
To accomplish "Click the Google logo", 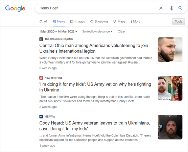I will (x=15, y=8).
